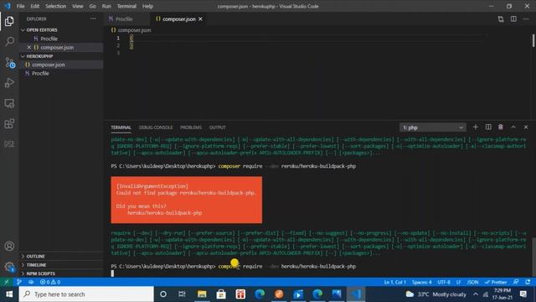
Task: Open the Help menu
Action: pos(147,6)
